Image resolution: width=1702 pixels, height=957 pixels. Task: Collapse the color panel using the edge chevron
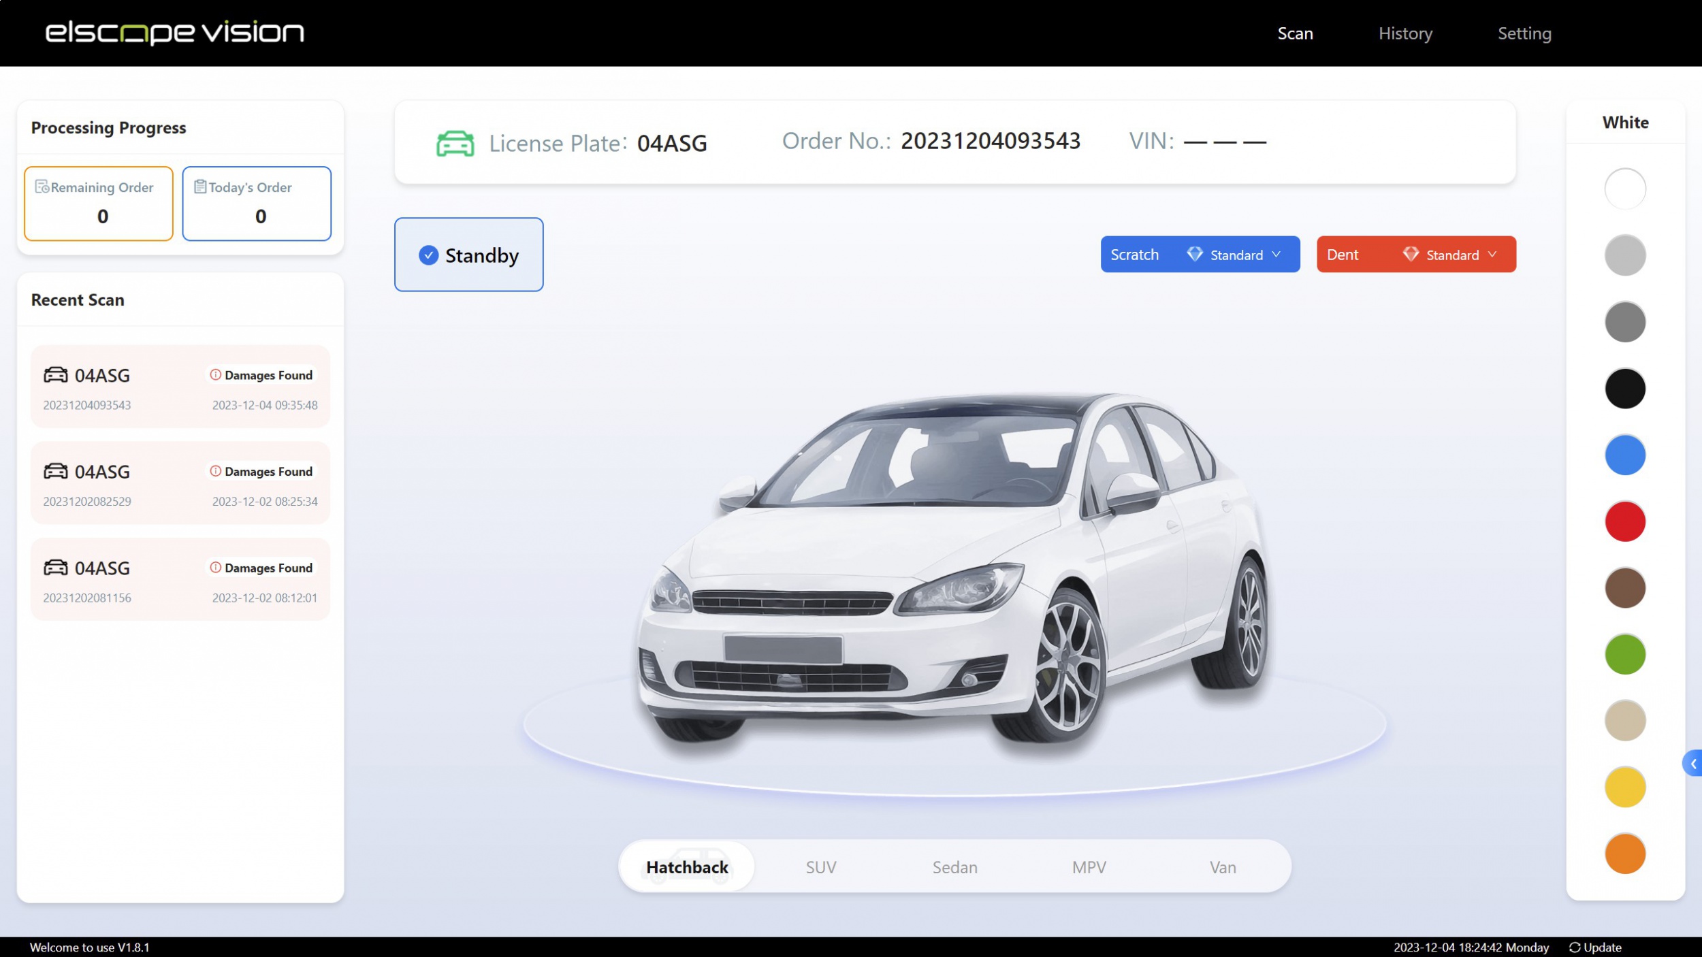pos(1693,763)
